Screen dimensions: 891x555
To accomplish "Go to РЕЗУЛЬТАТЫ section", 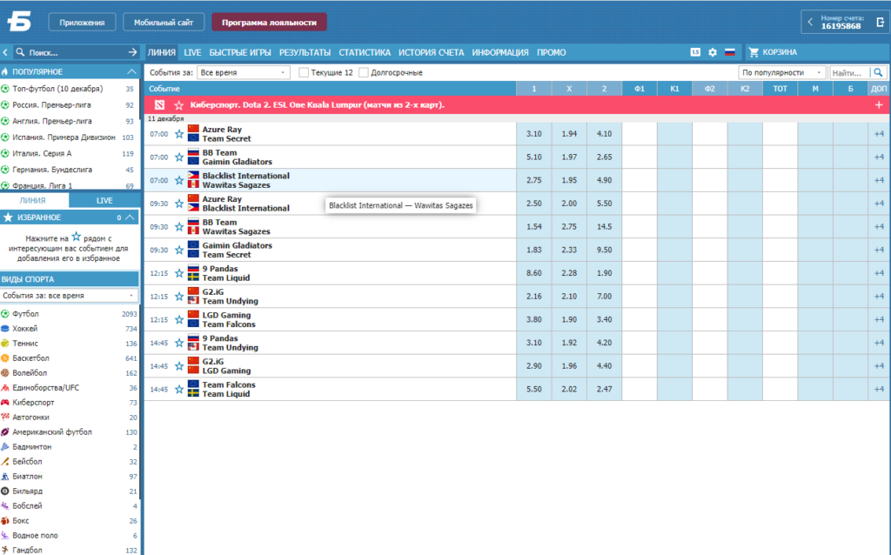I will pyautogui.click(x=305, y=52).
